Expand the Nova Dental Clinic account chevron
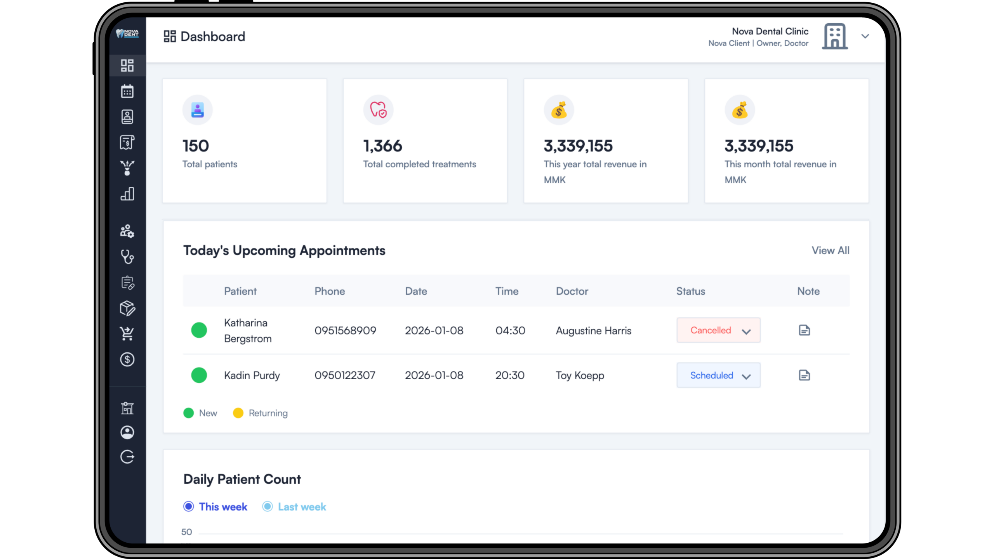The width and height of the screenshot is (994, 559). tap(865, 36)
